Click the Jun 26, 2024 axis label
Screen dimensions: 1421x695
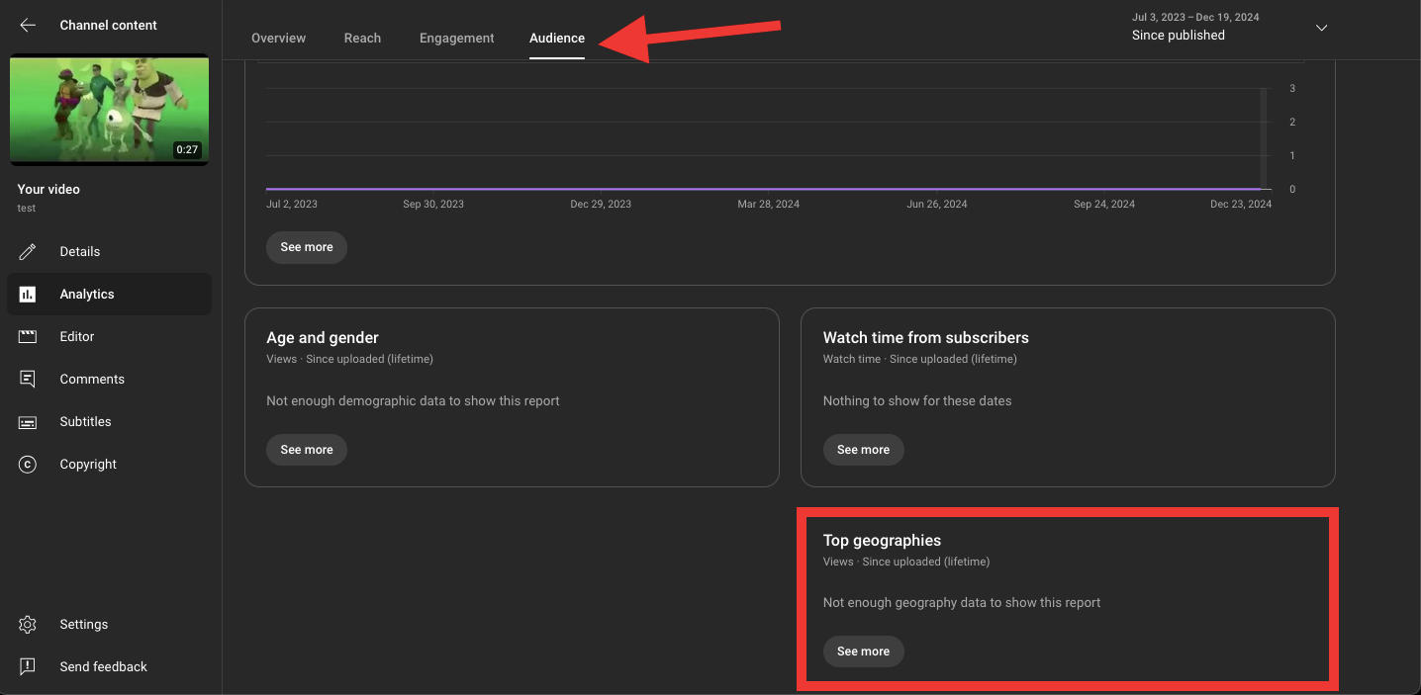(937, 204)
